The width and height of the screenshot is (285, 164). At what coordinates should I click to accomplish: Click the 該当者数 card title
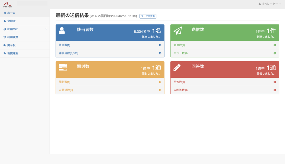click(x=85, y=29)
